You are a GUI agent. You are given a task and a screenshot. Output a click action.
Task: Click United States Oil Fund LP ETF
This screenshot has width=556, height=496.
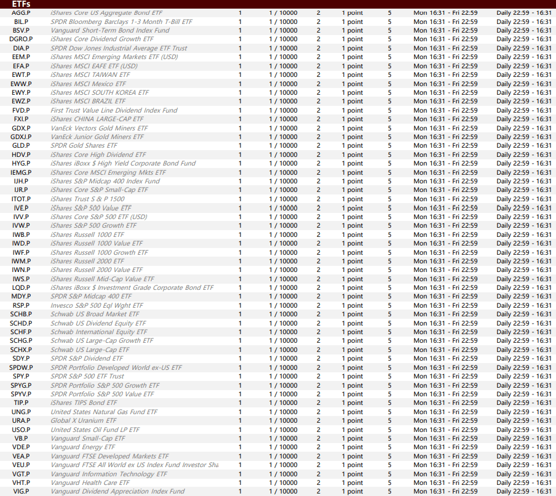pos(95,430)
